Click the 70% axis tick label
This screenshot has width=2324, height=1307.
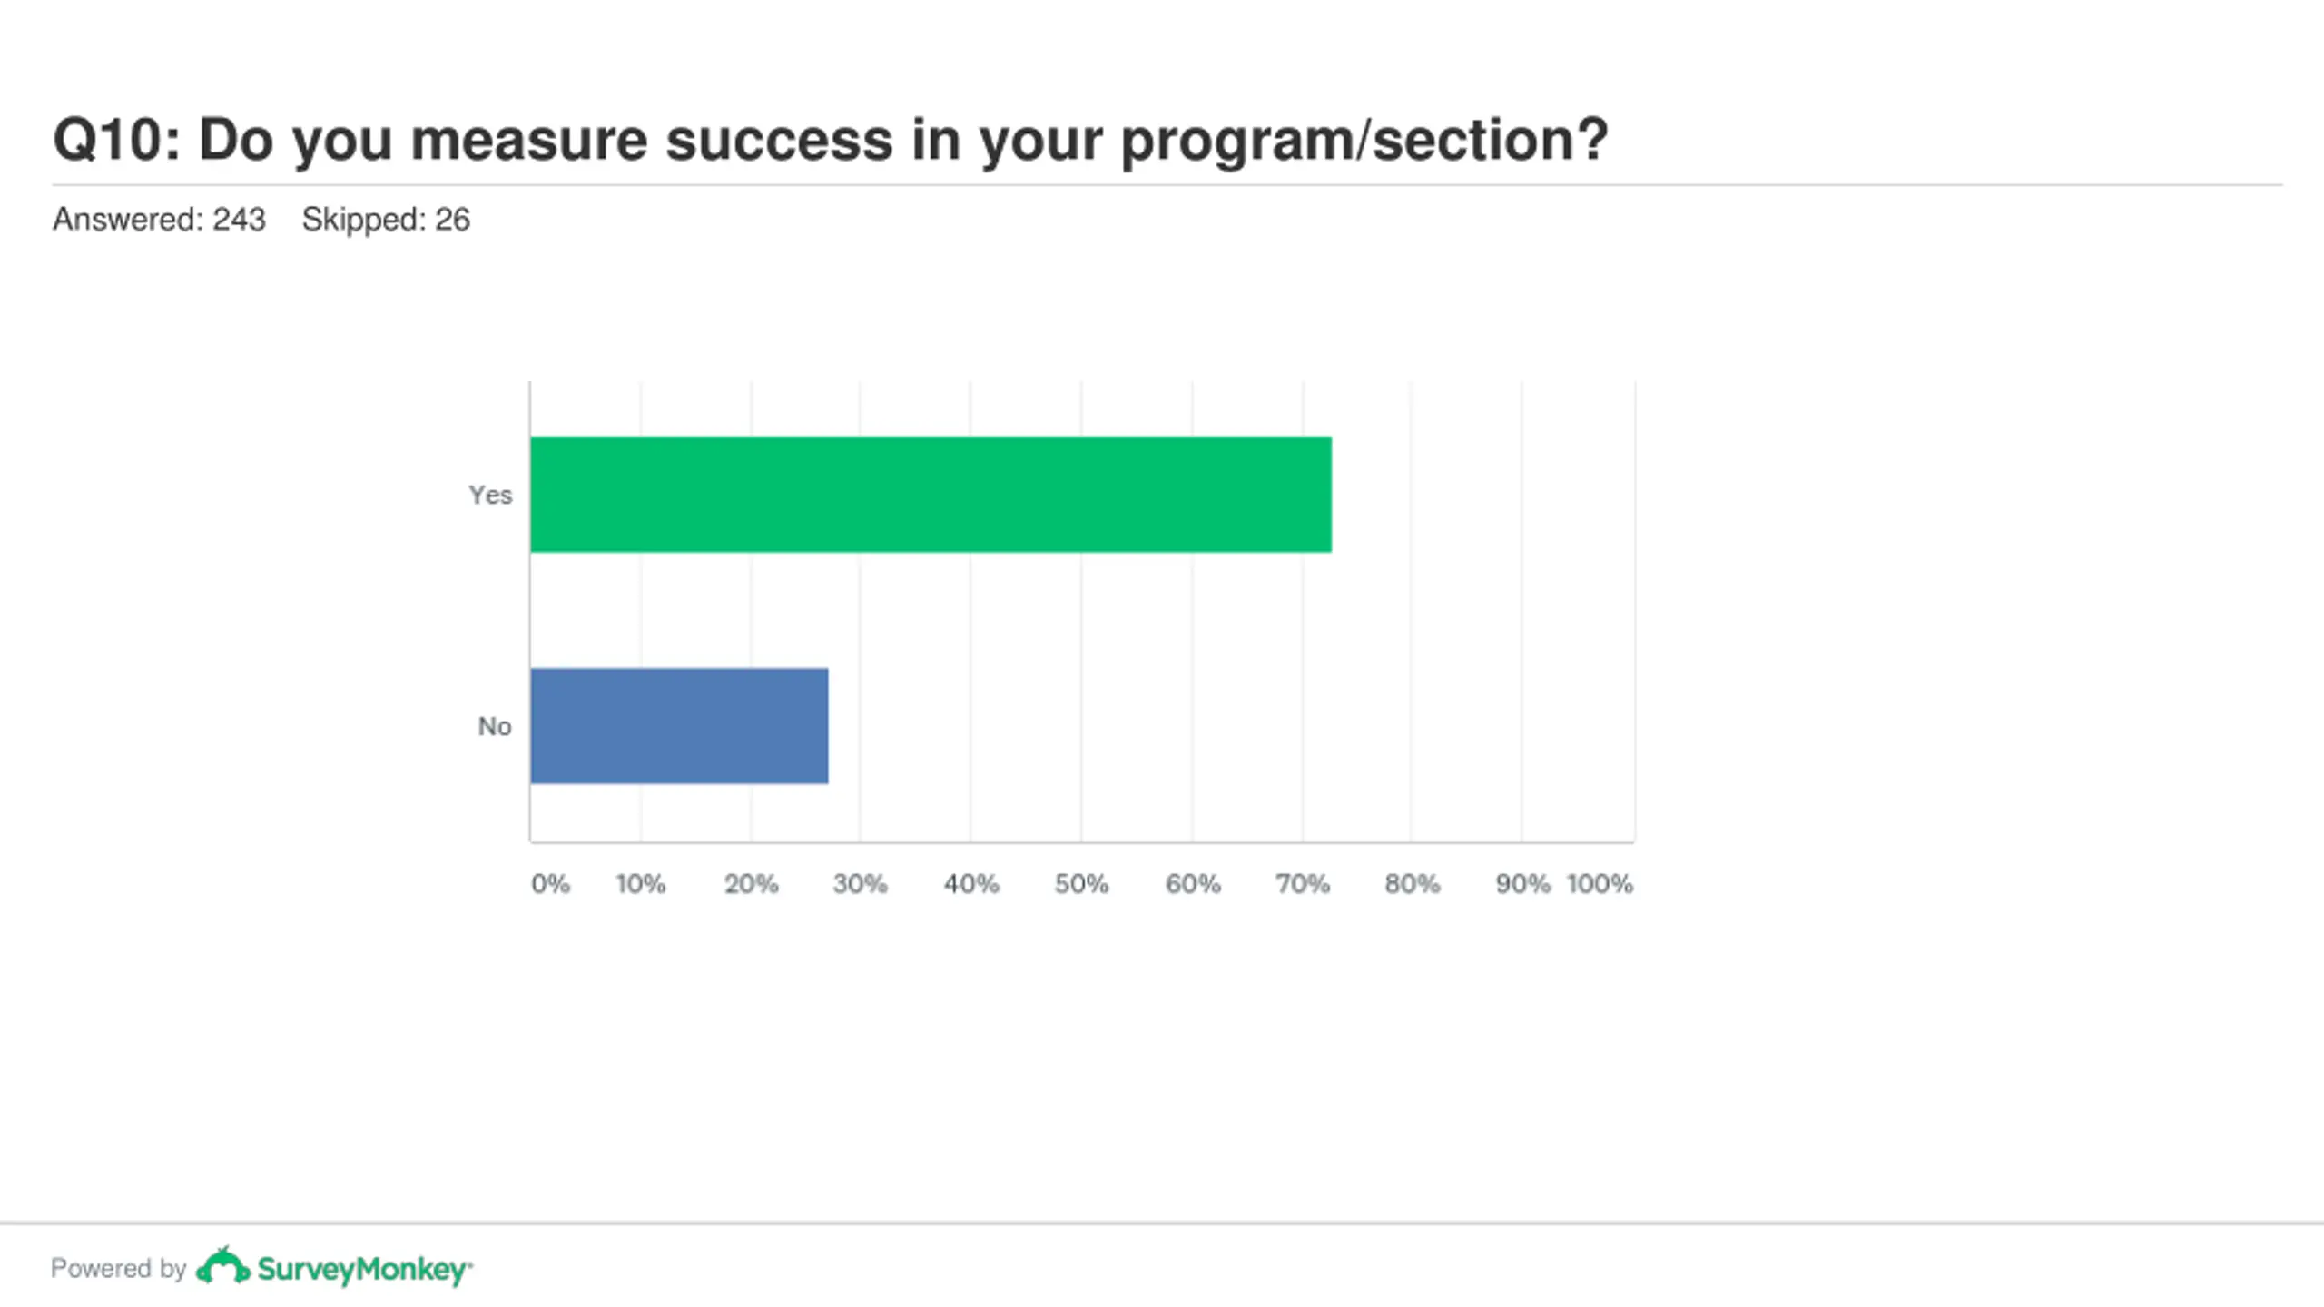[1303, 883]
